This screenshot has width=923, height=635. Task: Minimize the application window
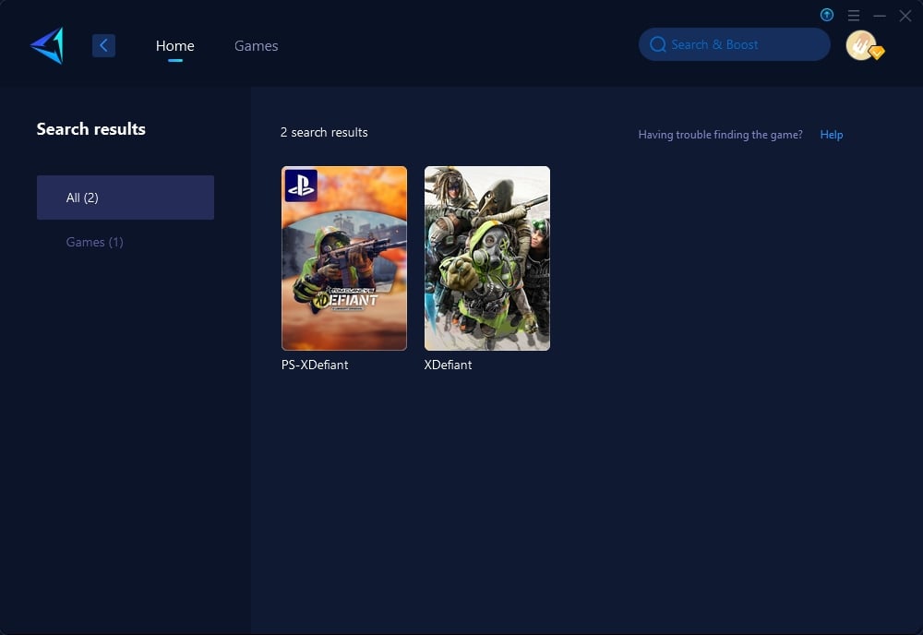[x=880, y=16]
